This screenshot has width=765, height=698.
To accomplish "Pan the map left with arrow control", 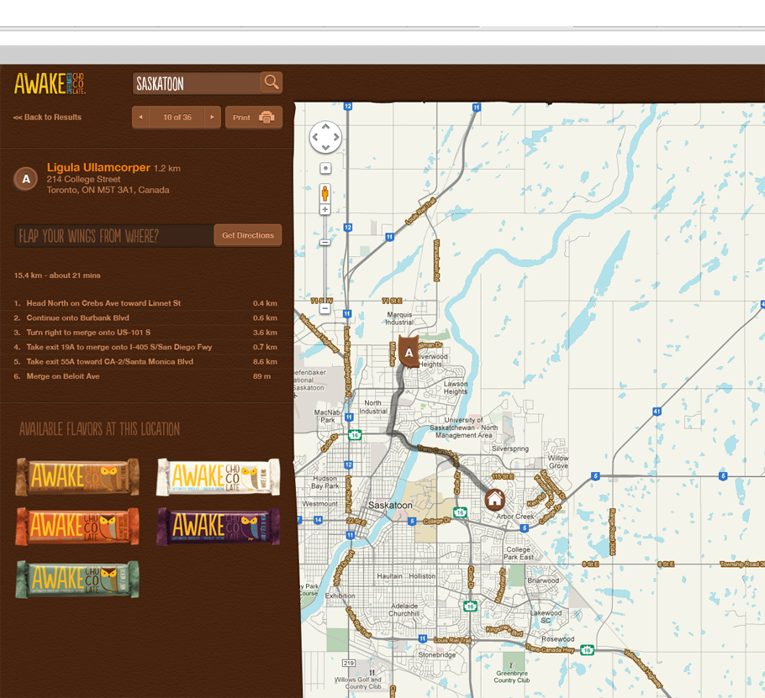I will [x=315, y=137].
